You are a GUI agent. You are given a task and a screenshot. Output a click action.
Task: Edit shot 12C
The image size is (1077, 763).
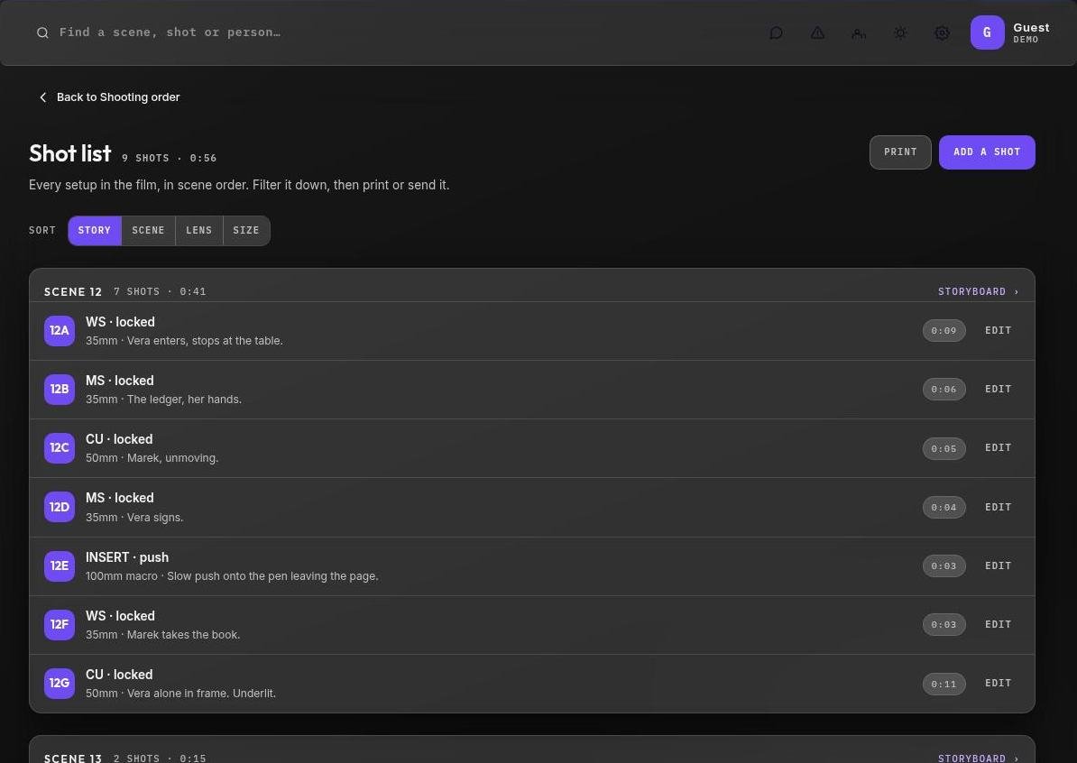click(998, 447)
